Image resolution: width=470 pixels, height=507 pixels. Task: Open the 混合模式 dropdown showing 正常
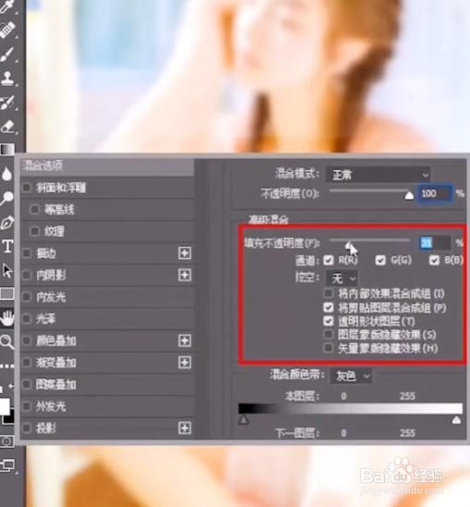pos(378,175)
